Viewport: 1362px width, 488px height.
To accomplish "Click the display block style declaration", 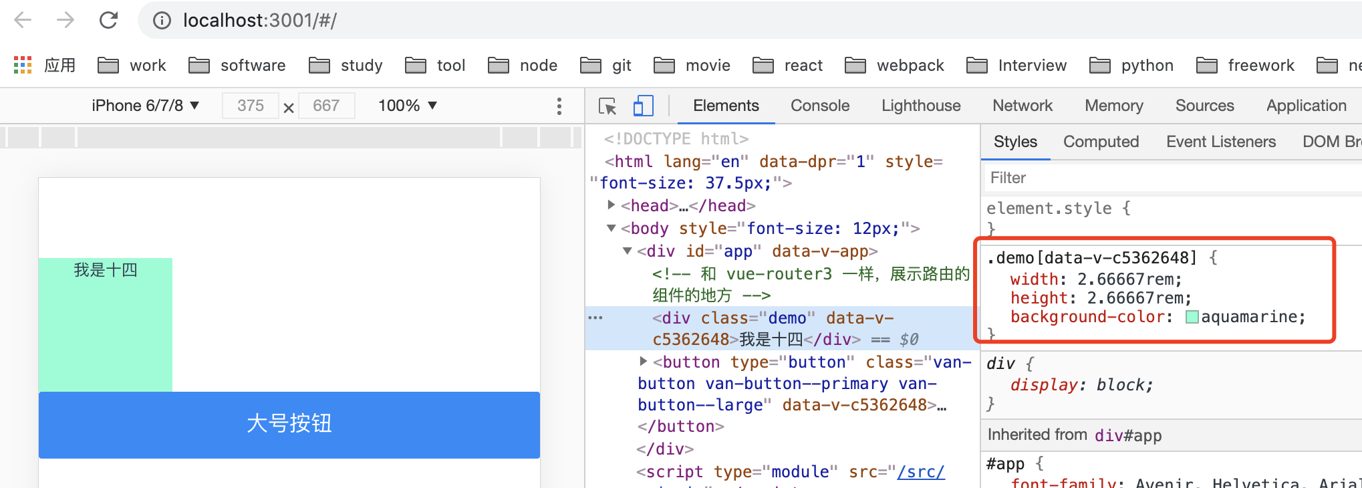I will point(1082,385).
